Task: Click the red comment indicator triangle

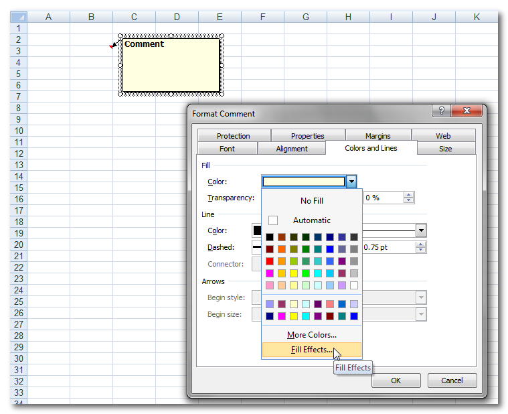Action: pyautogui.click(x=112, y=46)
